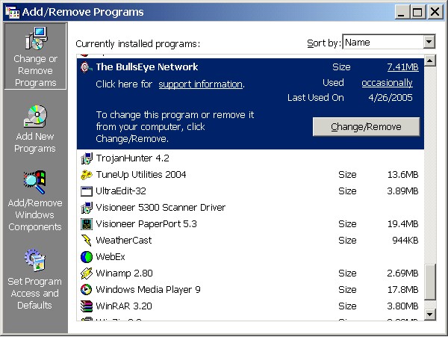Select the TrojanHunter 4.2 entry

250,158
